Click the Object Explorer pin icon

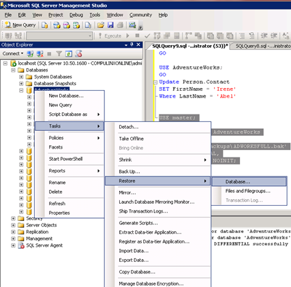(132, 45)
